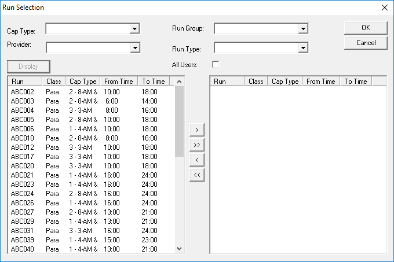This screenshot has width=394, height=262.
Task: Select run ABC027 row
Action: pyautogui.click(x=92, y=212)
